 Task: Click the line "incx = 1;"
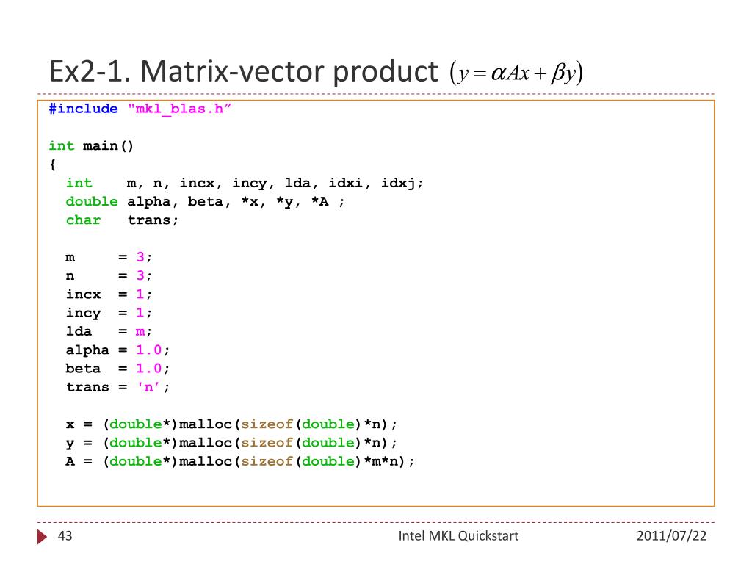(109, 294)
